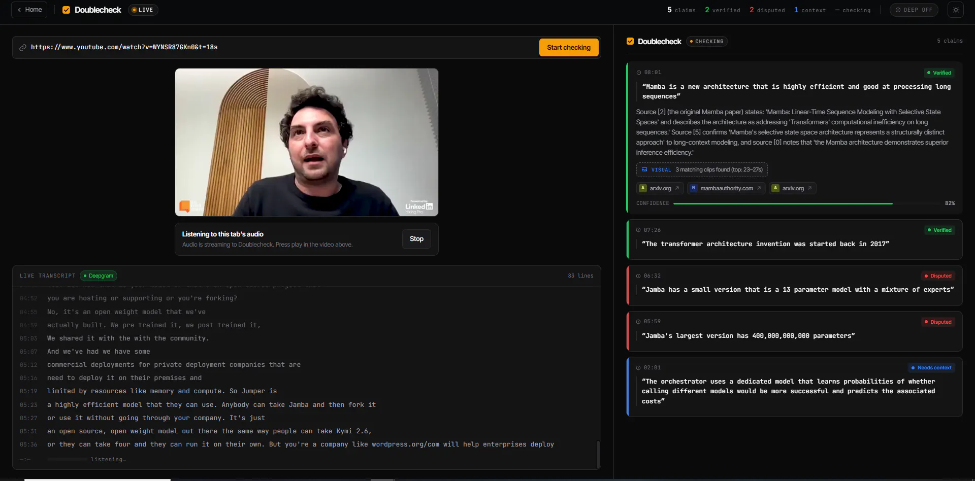Click the Verified badge on the transformer claim
Screen dimensions: 975x481
(x=939, y=230)
